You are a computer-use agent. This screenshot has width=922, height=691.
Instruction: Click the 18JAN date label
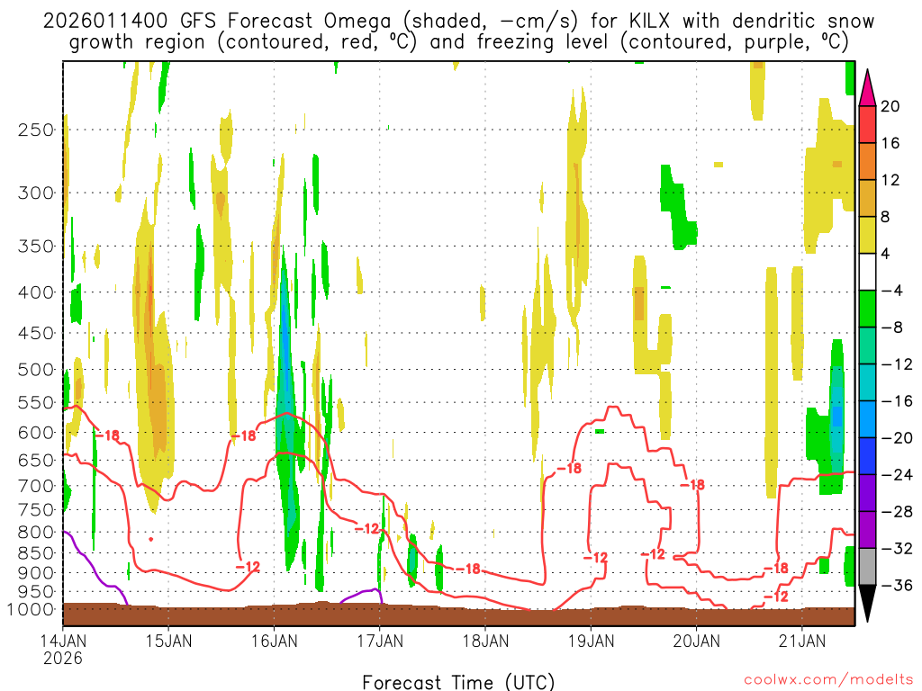click(485, 641)
